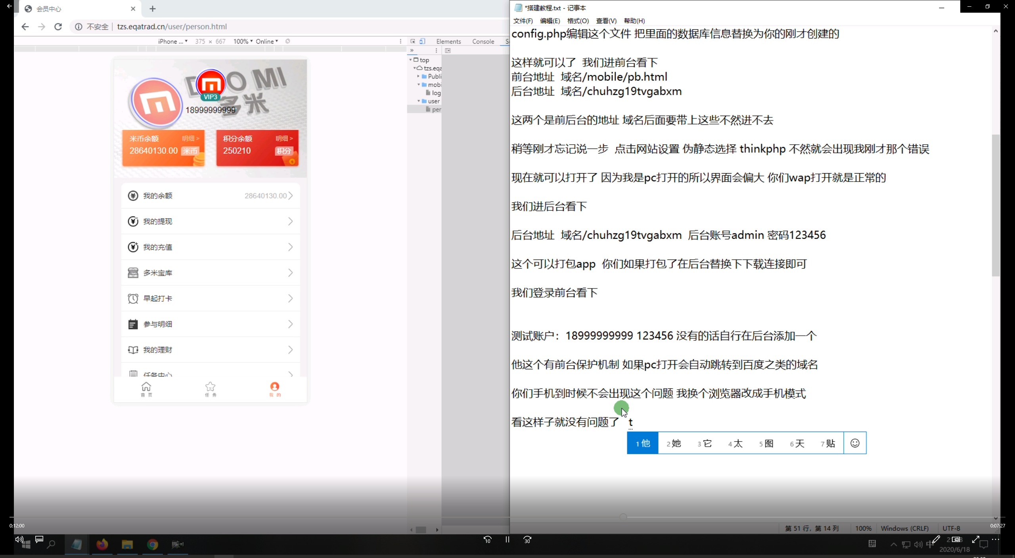Open the Chrome DevTools more options three-dot menu
This screenshot has height=558, width=1015.
coord(436,50)
